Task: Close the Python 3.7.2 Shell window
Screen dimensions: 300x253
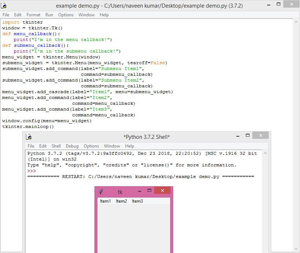Action: [x=261, y=135]
